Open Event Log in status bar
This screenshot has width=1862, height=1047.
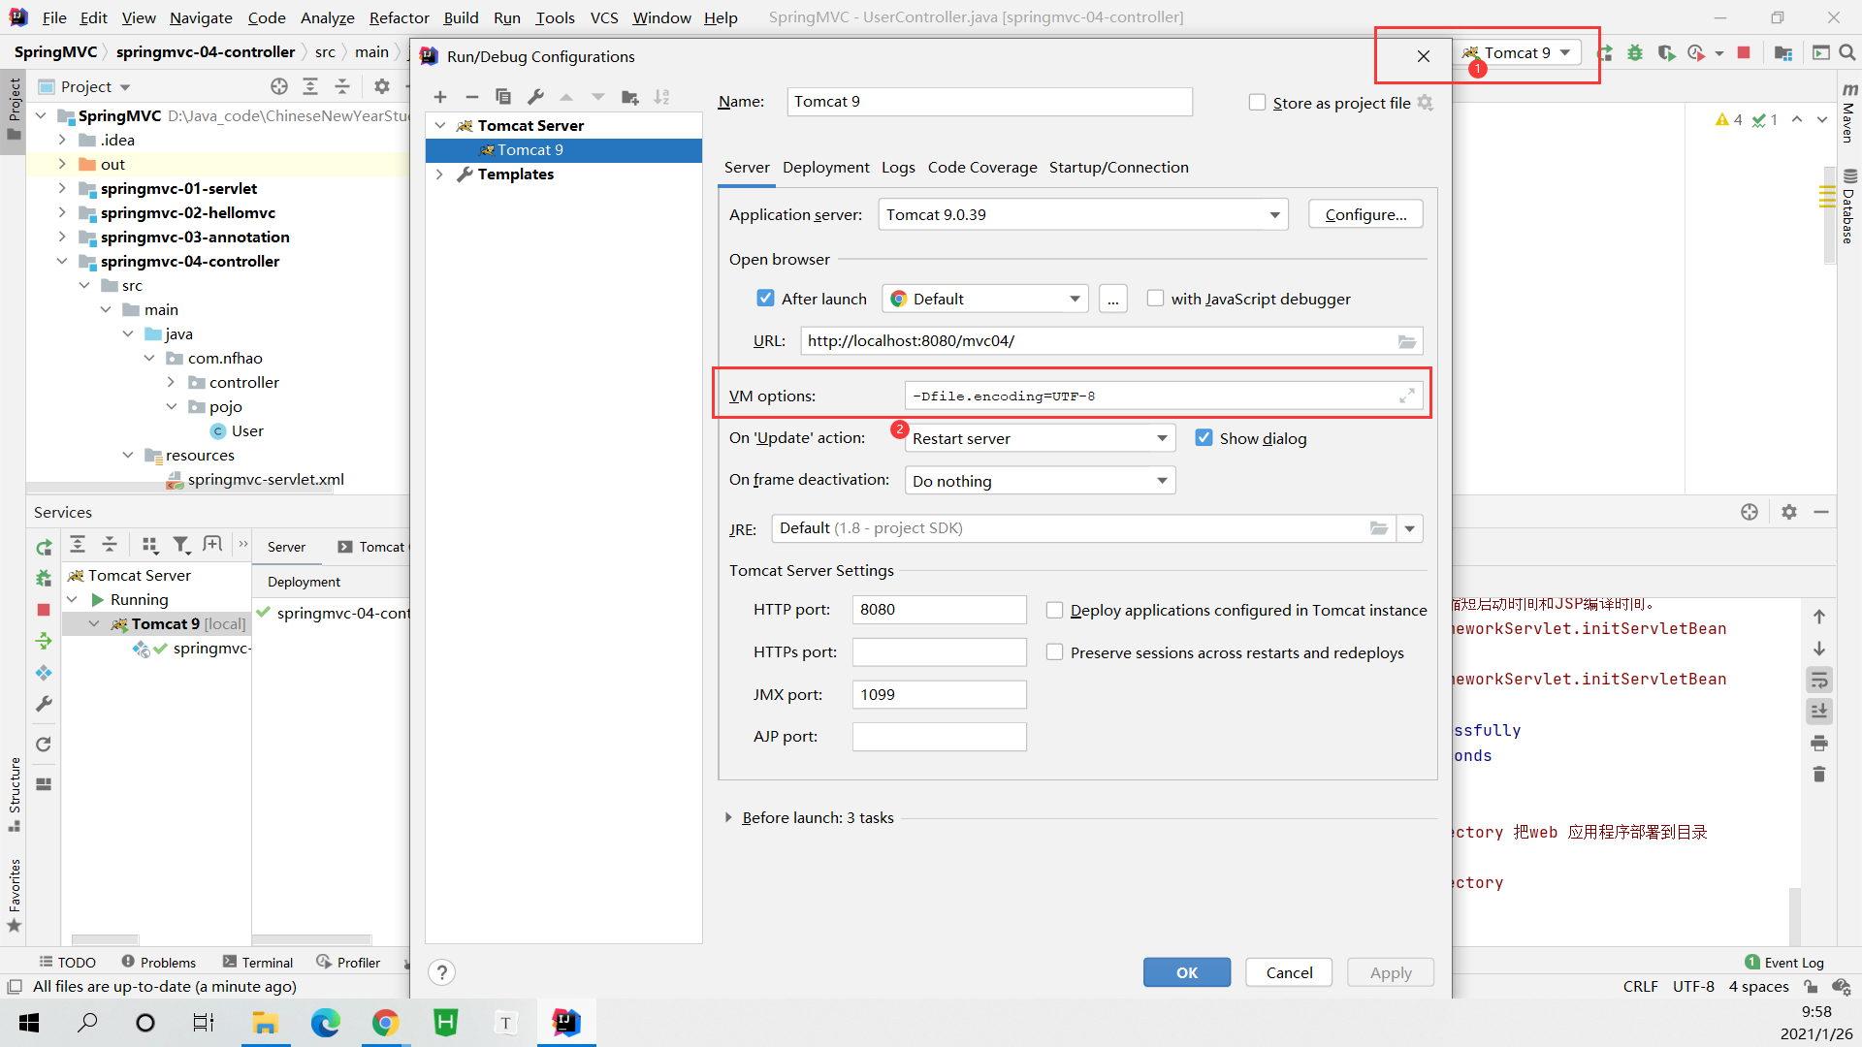(x=1784, y=963)
